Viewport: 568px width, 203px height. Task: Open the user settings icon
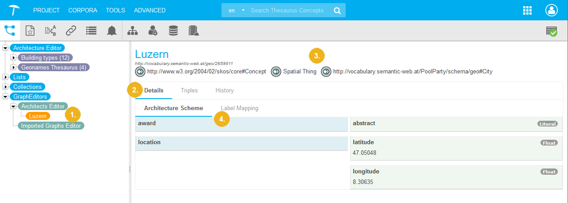(153, 31)
